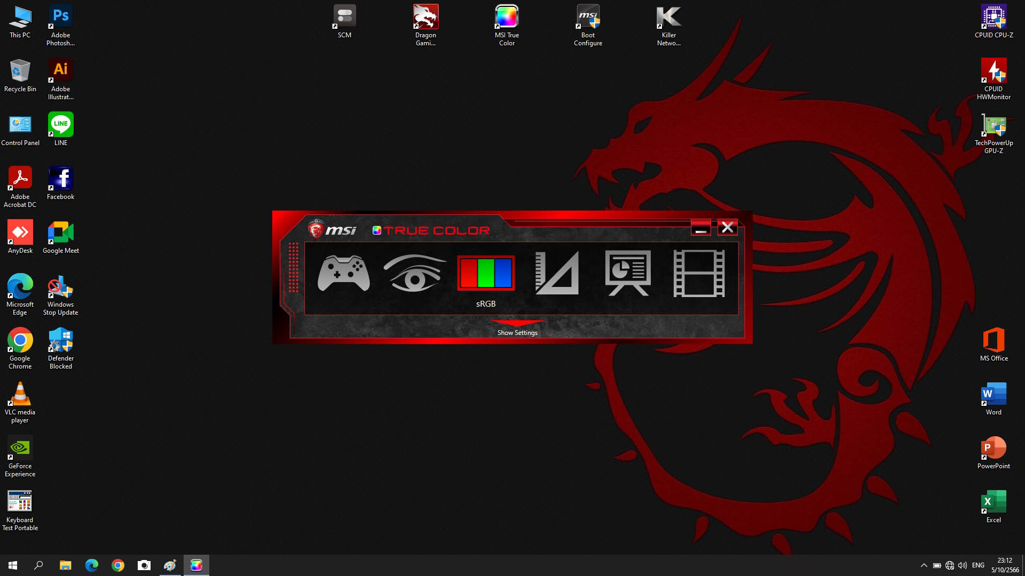Select the Microsoft Edge desktop shortcut
Screen dimensions: 1025x576
coord(20,294)
